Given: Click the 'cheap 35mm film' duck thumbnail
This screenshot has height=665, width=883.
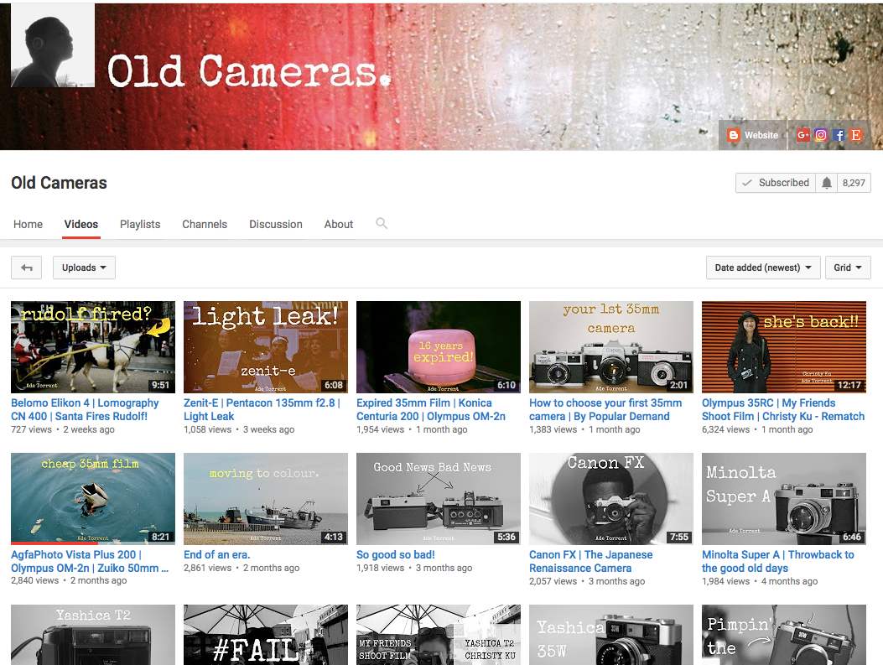Looking at the screenshot, I should point(93,498).
